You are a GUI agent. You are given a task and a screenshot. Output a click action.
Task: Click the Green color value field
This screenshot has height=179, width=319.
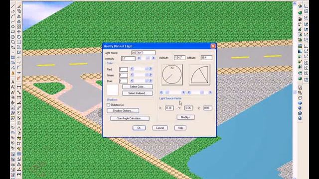click(x=124, y=75)
